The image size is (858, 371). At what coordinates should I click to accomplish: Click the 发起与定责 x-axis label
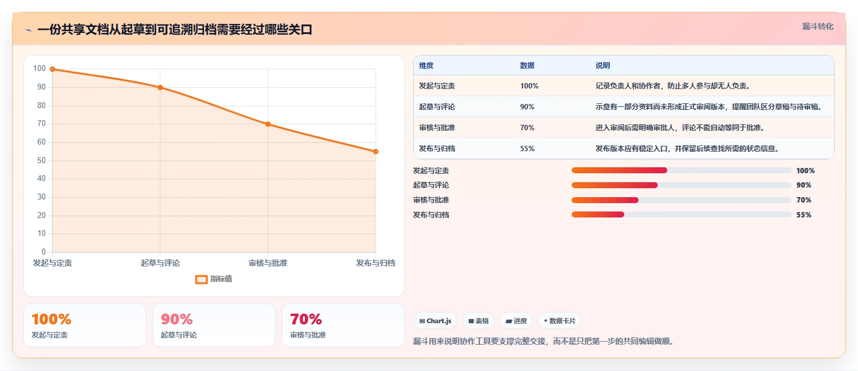53,263
